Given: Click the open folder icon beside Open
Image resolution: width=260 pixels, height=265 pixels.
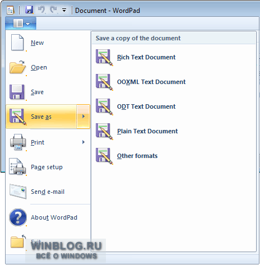Looking at the screenshot, I should [x=17, y=67].
